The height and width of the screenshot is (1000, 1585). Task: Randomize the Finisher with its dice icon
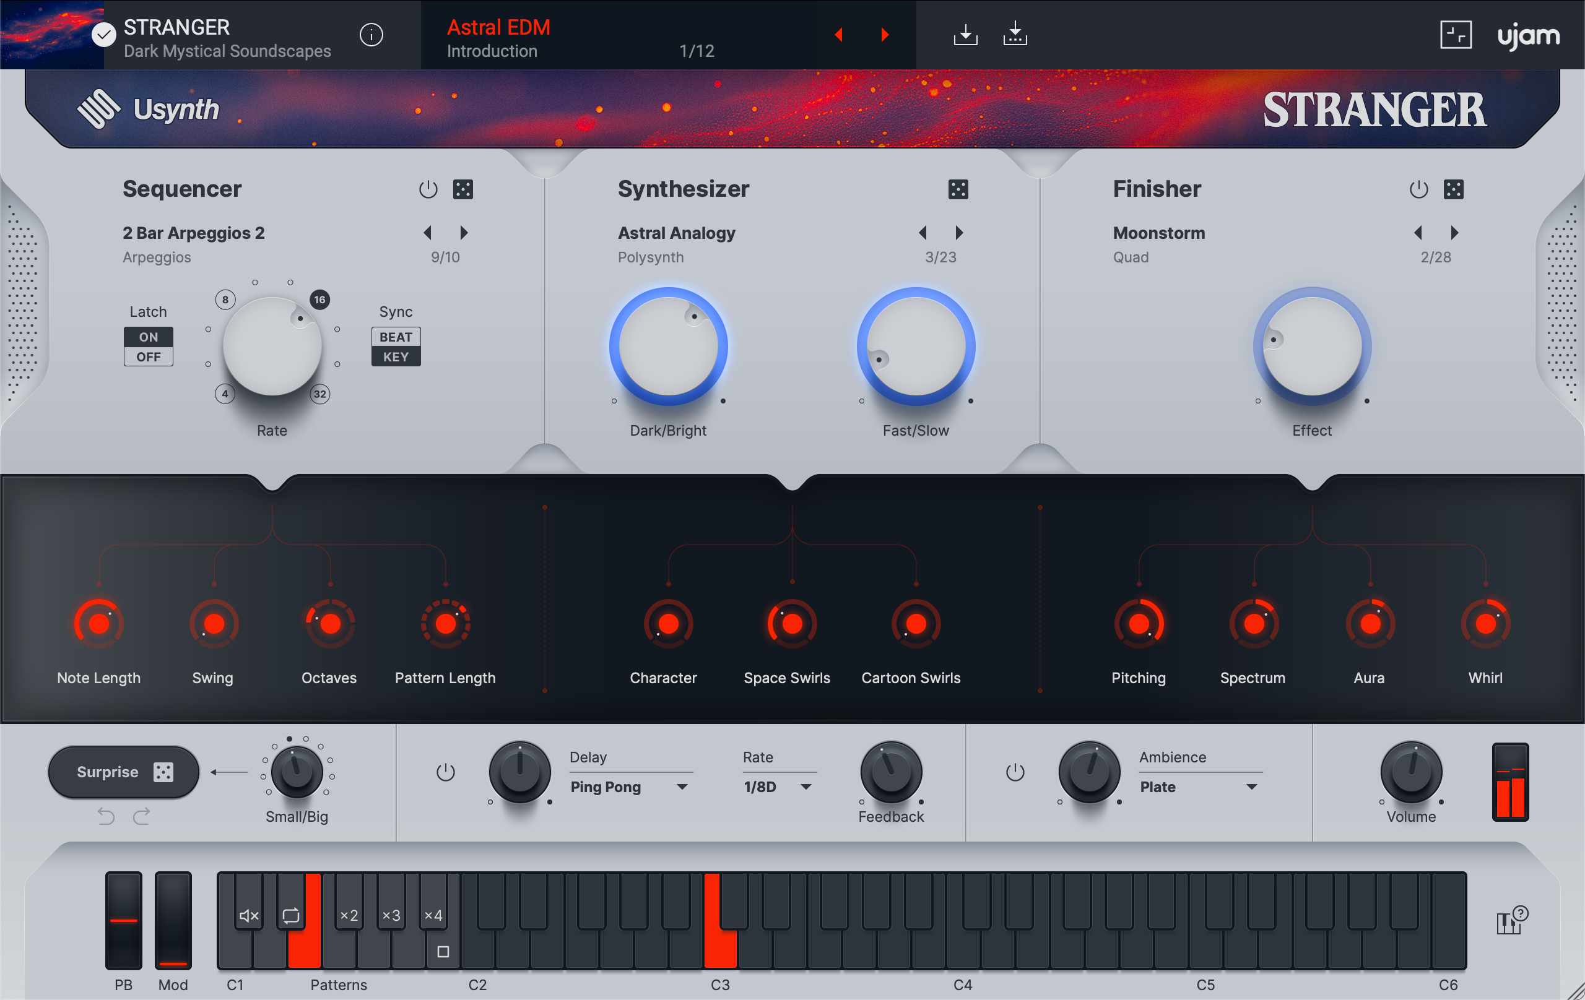1455,189
